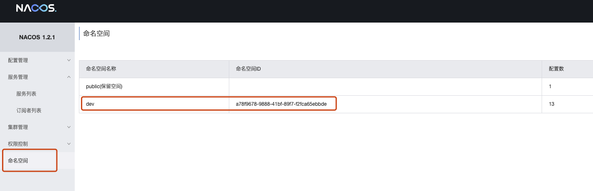593x191 pixels.
Task: Click the 配置数 column header
Action: pyautogui.click(x=556, y=69)
